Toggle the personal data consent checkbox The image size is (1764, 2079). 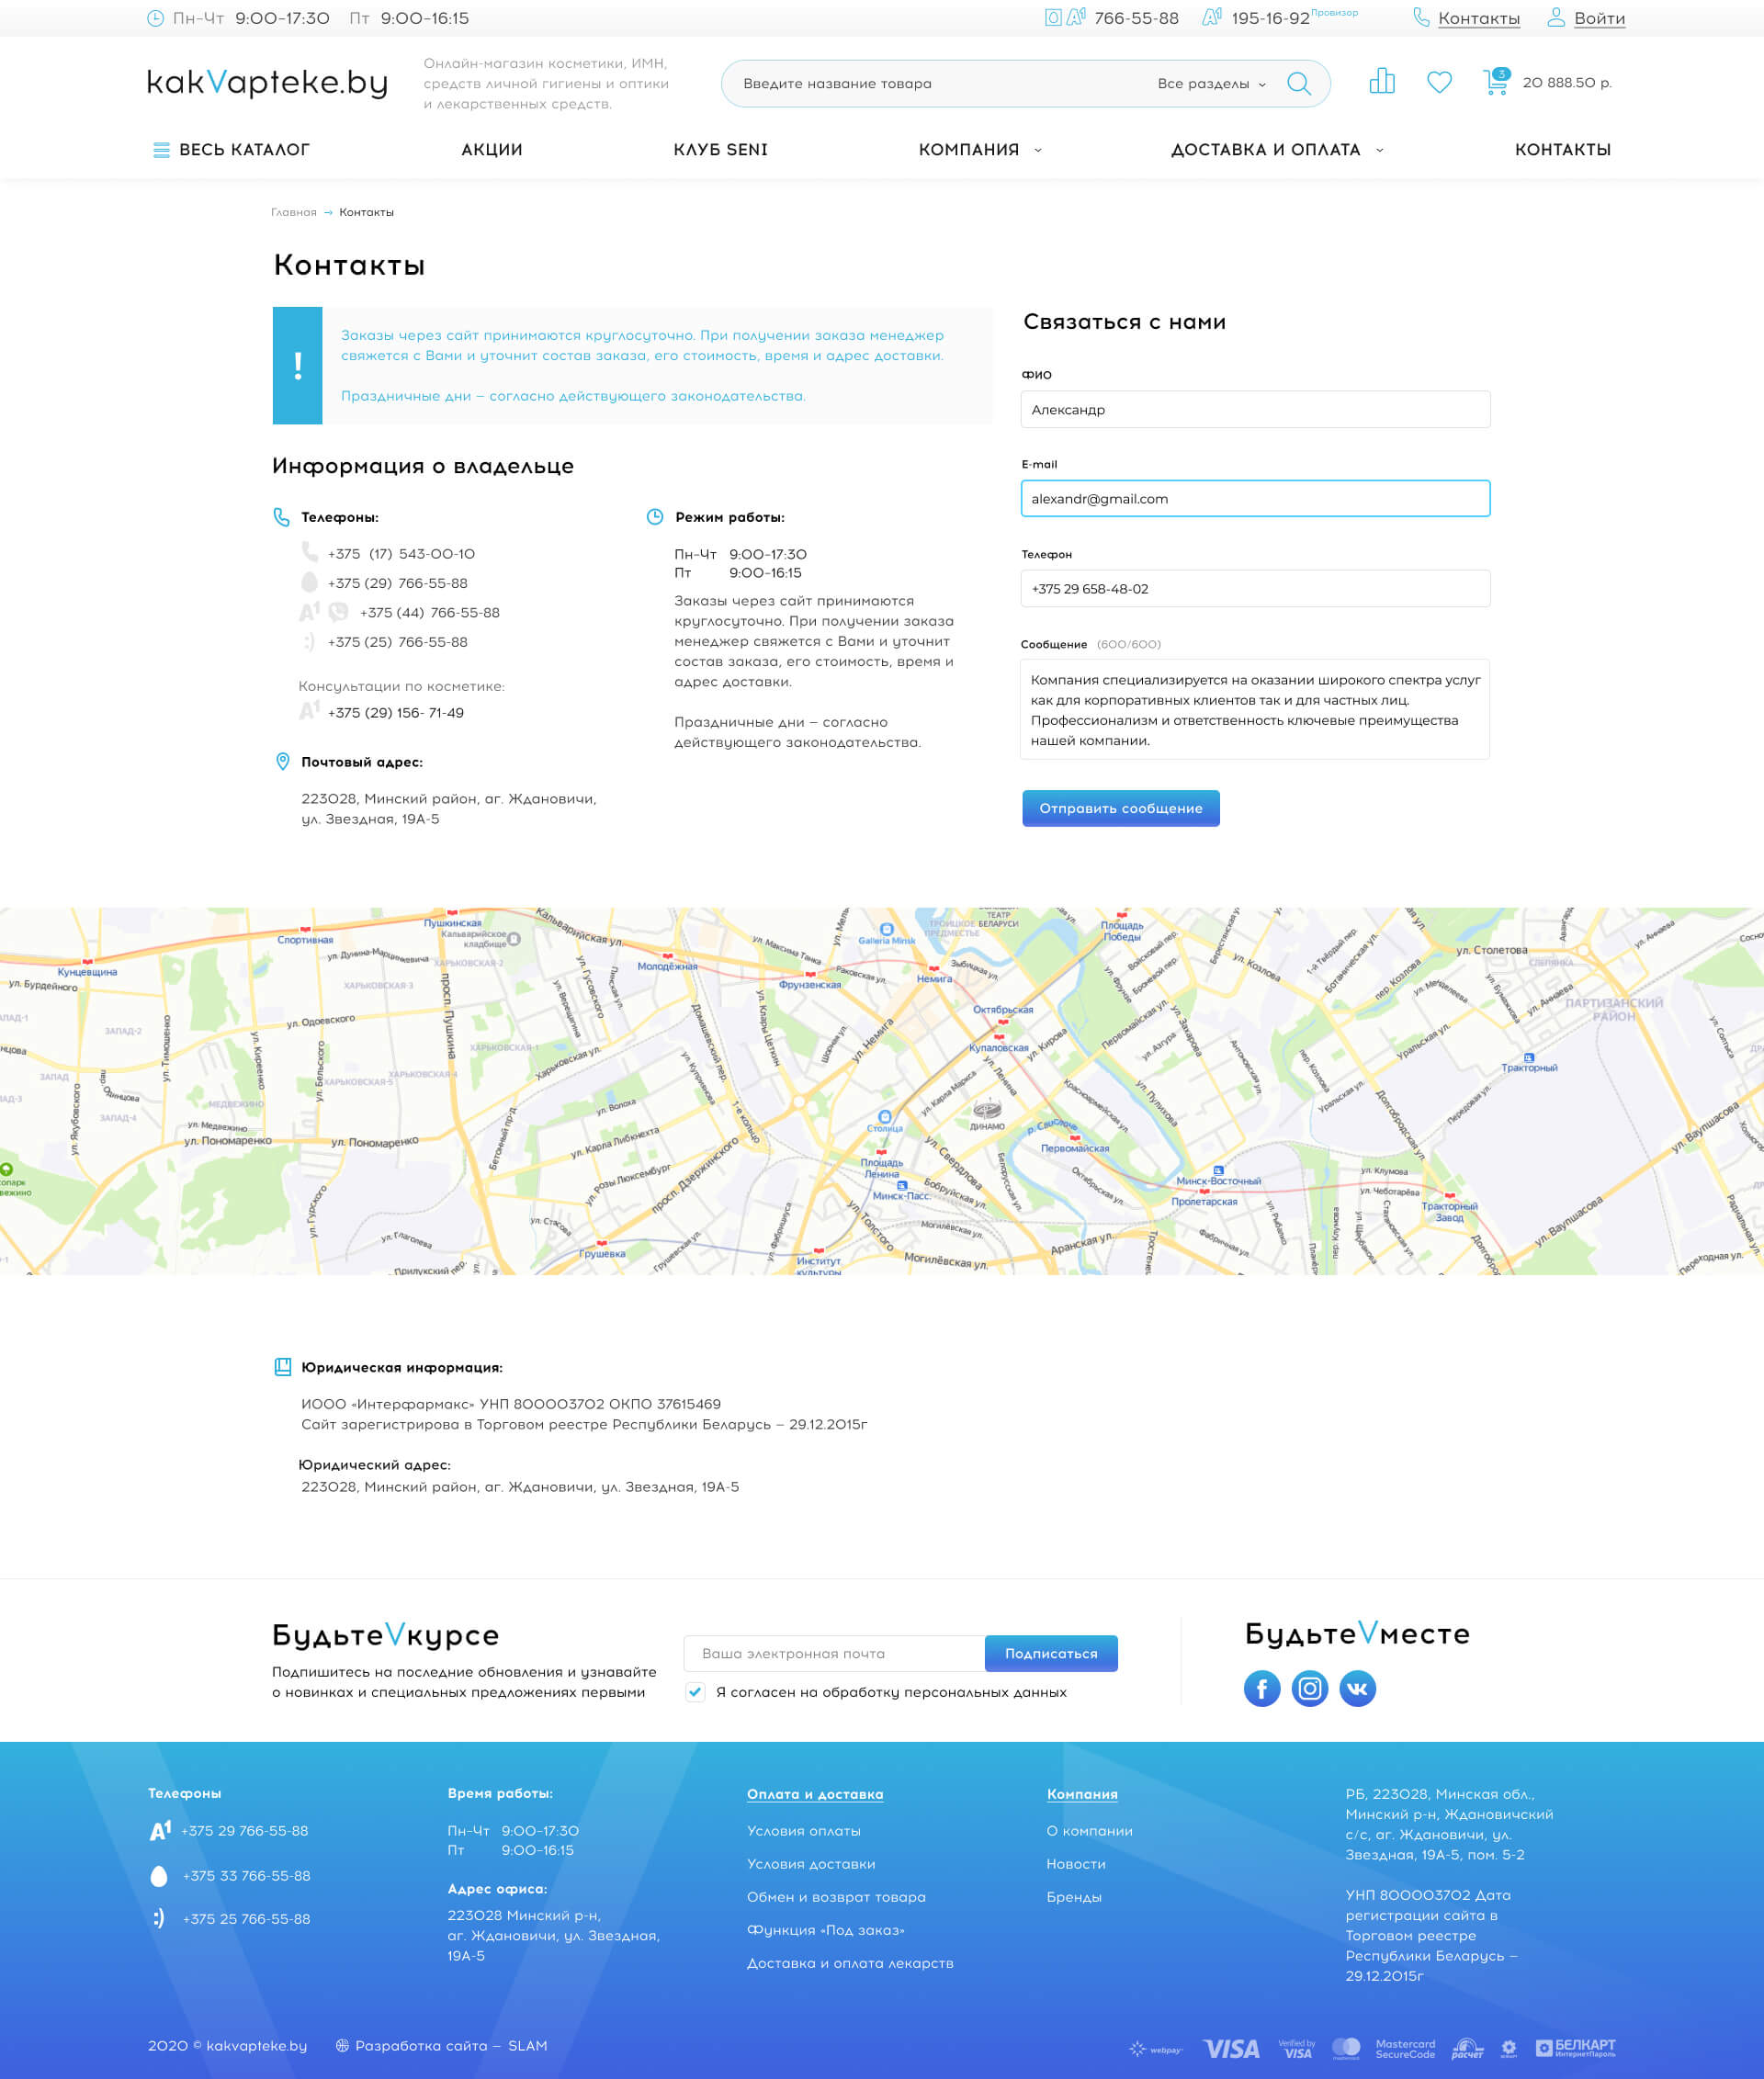[695, 1692]
